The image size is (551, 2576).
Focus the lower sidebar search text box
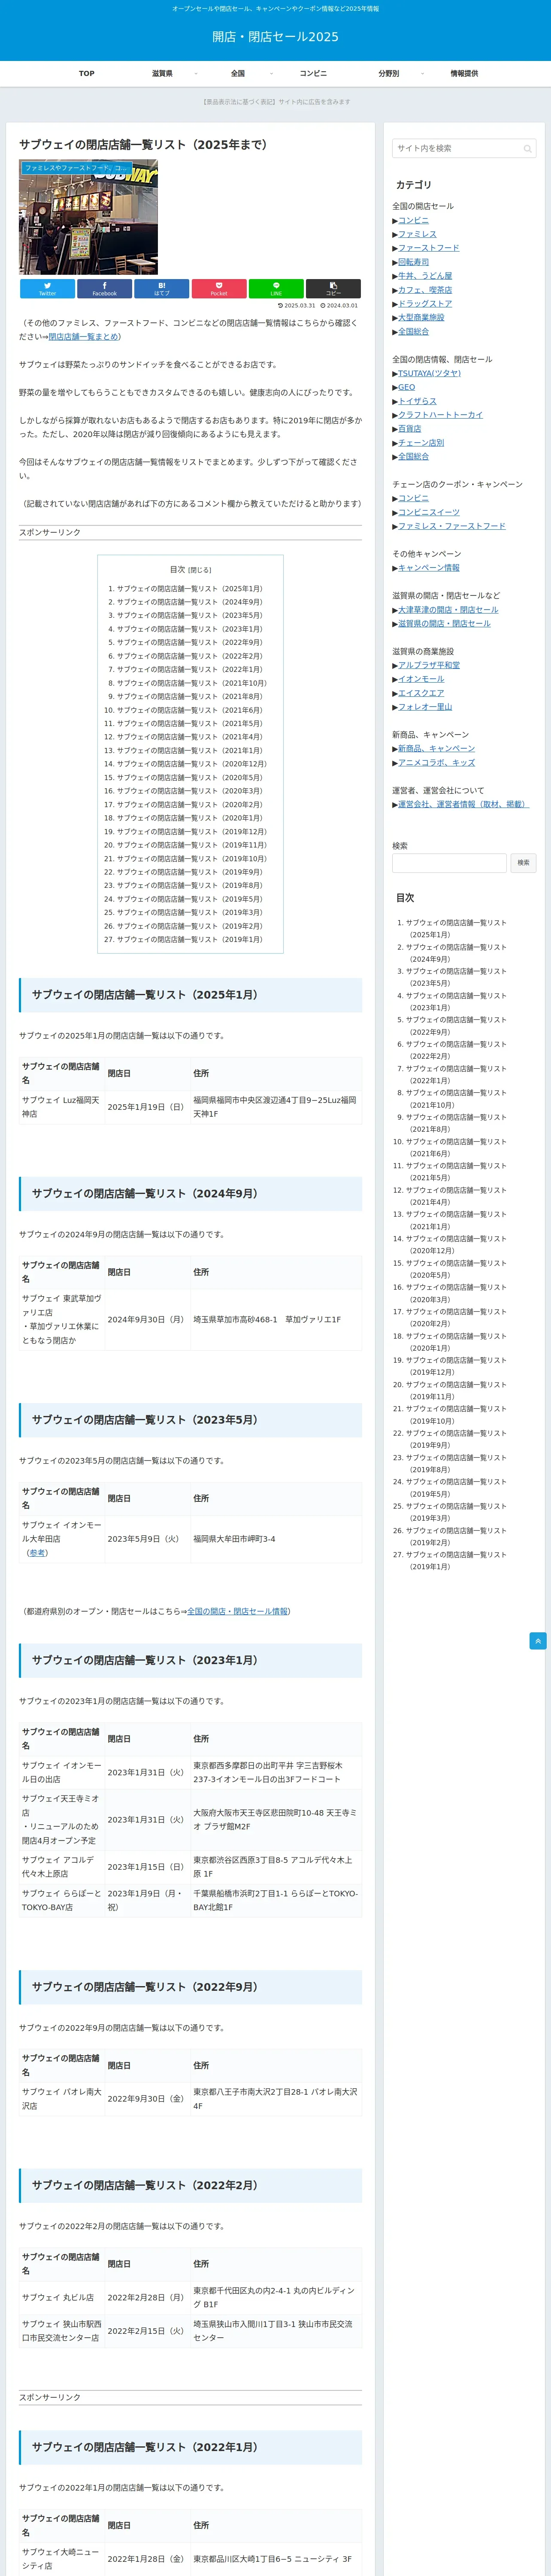pyautogui.click(x=449, y=862)
